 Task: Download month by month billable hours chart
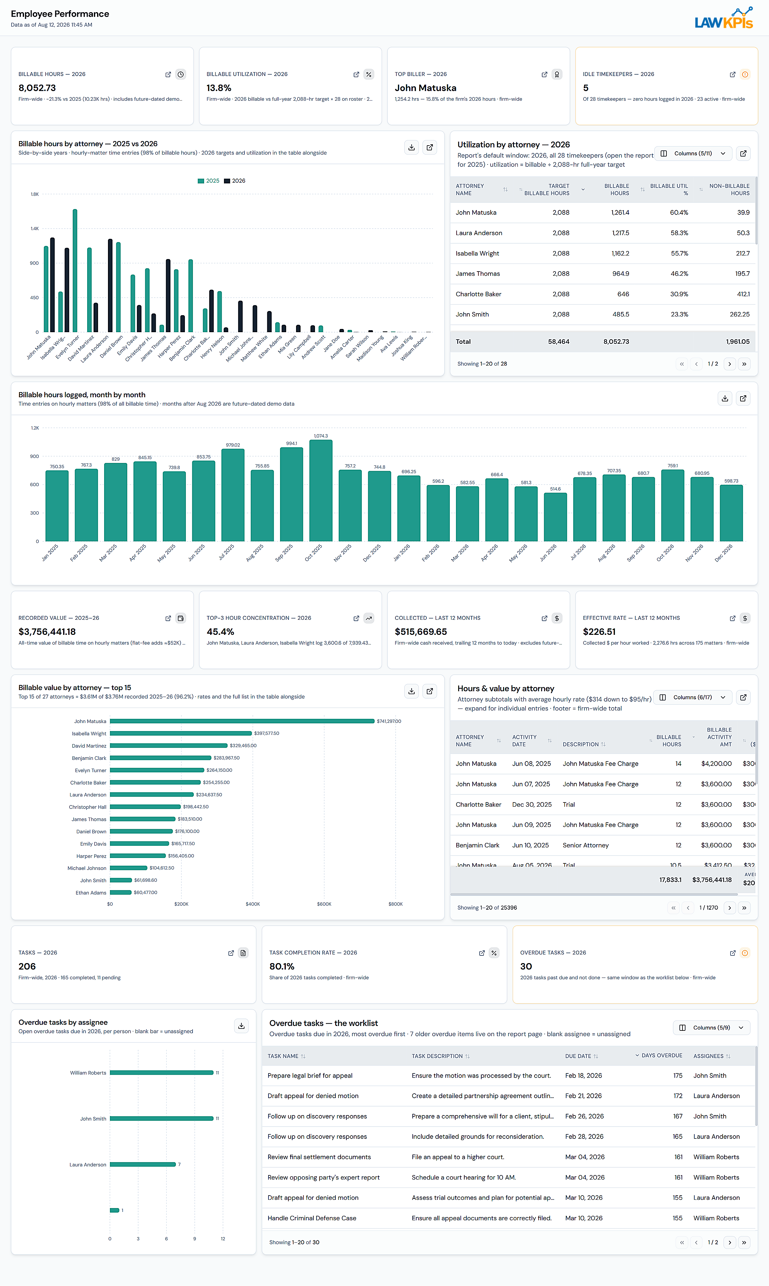click(725, 398)
